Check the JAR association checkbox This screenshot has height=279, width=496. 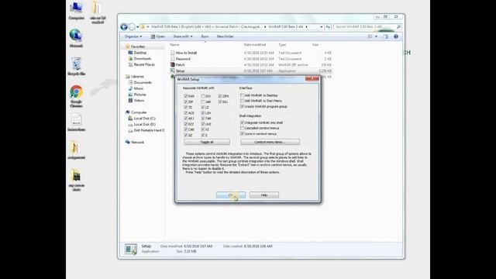[x=203, y=102]
